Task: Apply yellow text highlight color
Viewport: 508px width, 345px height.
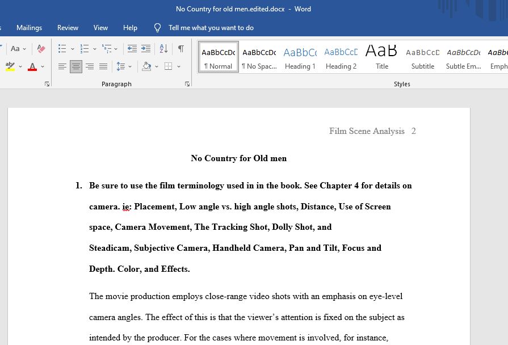Action: pos(10,66)
